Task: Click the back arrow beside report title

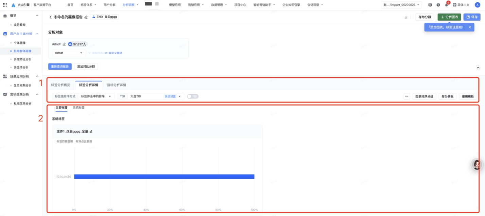Action: point(50,17)
